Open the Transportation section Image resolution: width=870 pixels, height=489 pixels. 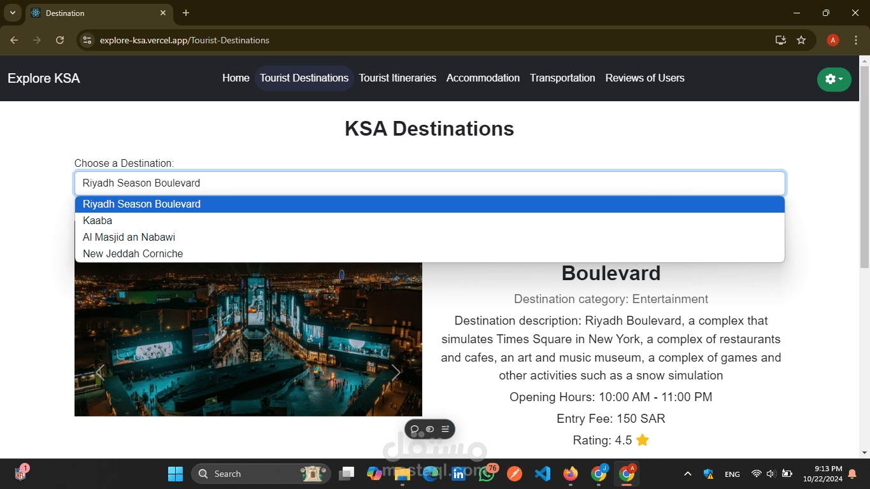point(562,78)
